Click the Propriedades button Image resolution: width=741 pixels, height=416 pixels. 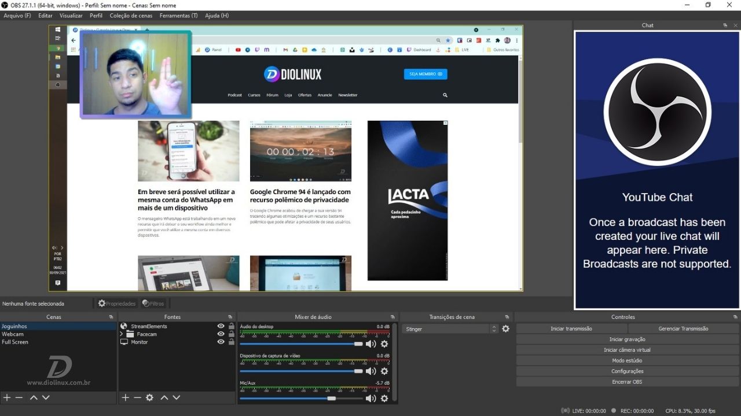coord(116,303)
